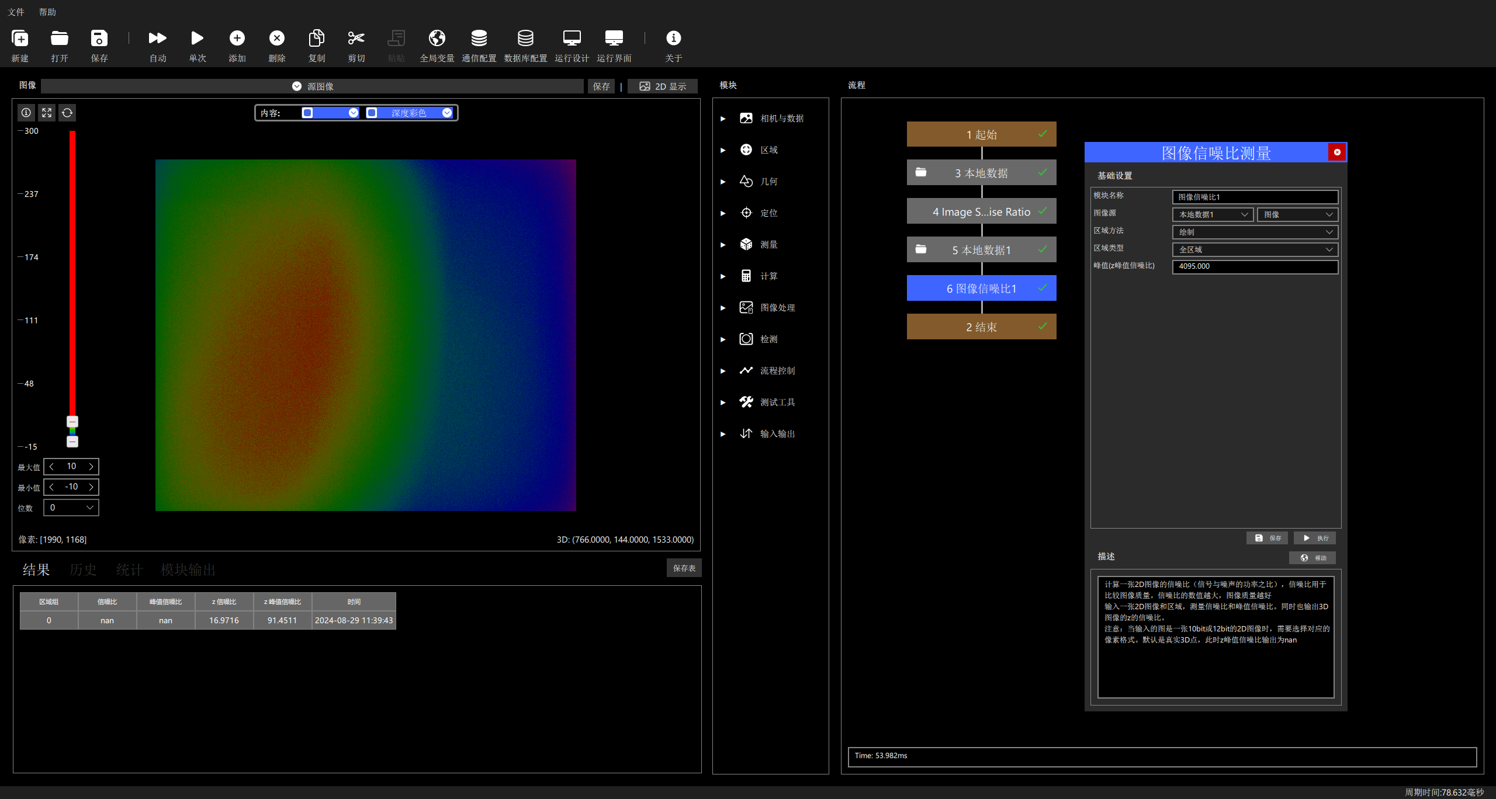Select flow node 4 Image S...ise Ratio
1496x799 pixels.
(981, 211)
